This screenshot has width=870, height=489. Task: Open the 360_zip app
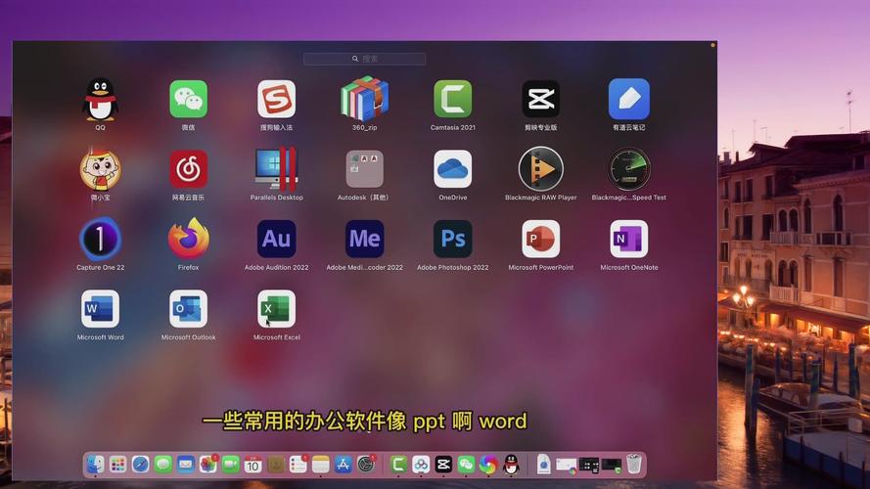364,99
